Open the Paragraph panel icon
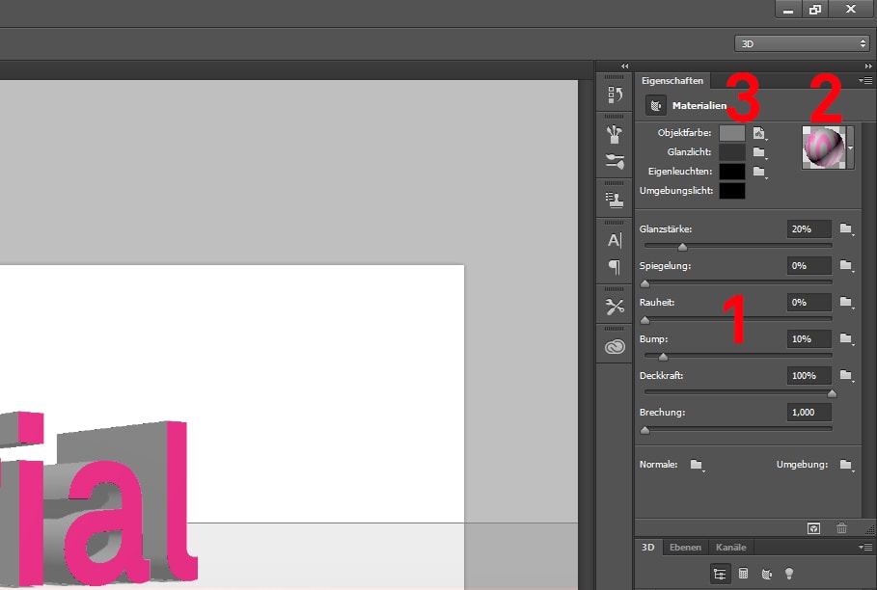 pos(614,266)
